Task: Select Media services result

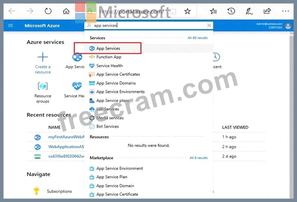Action: coord(148,118)
